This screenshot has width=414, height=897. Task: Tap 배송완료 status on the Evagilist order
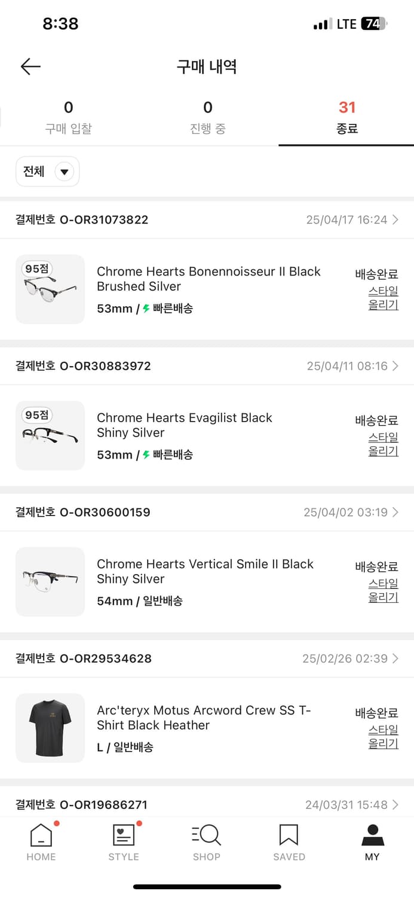377,419
